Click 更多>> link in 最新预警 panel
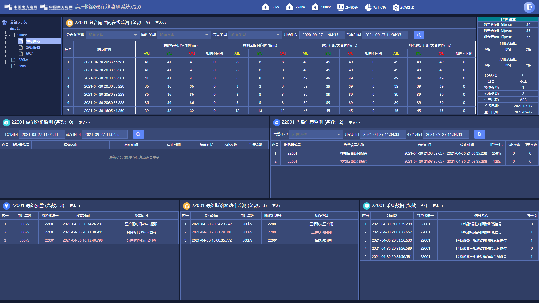This screenshot has width=539, height=303. (x=75, y=206)
